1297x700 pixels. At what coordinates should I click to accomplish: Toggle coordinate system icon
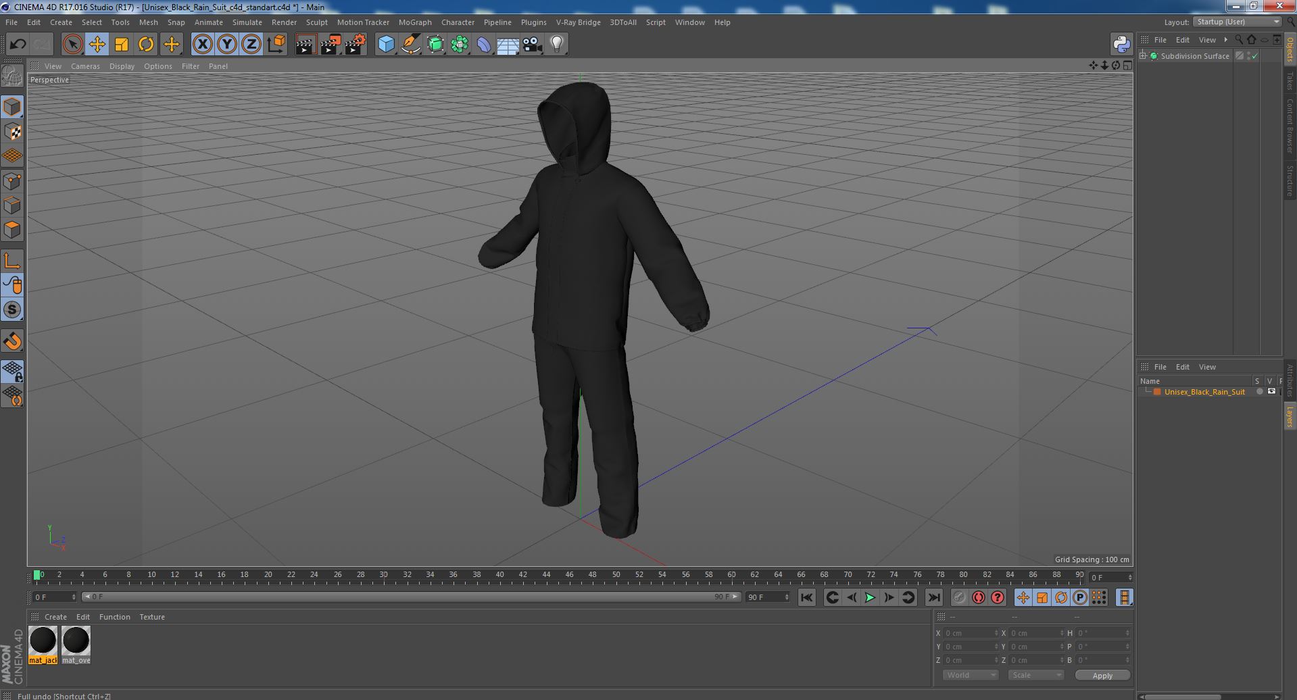tap(276, 45)
